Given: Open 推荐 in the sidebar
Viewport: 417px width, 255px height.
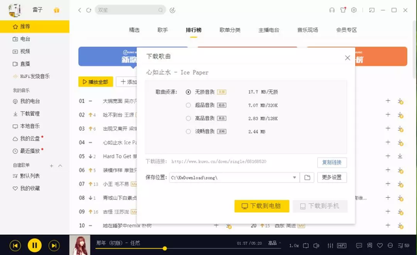Looking at the screenshot, I should click(35, 26).
